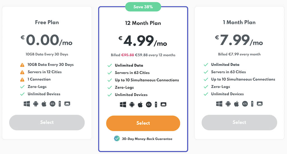The width and height of the screenshot is (287, 154).
Task: Click the Save 38% badge
Action: point(143,7)
